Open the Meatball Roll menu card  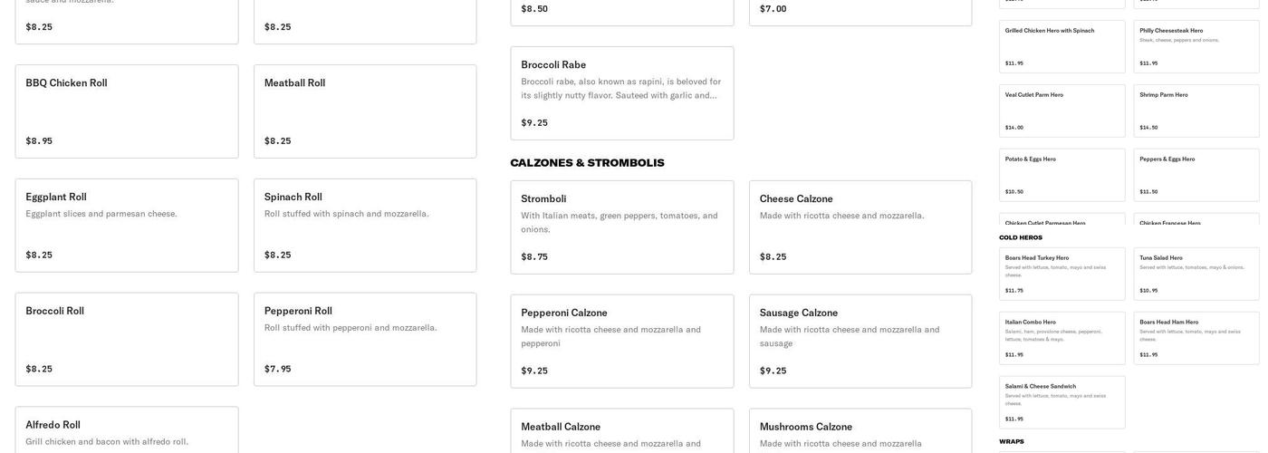[365, 111]
